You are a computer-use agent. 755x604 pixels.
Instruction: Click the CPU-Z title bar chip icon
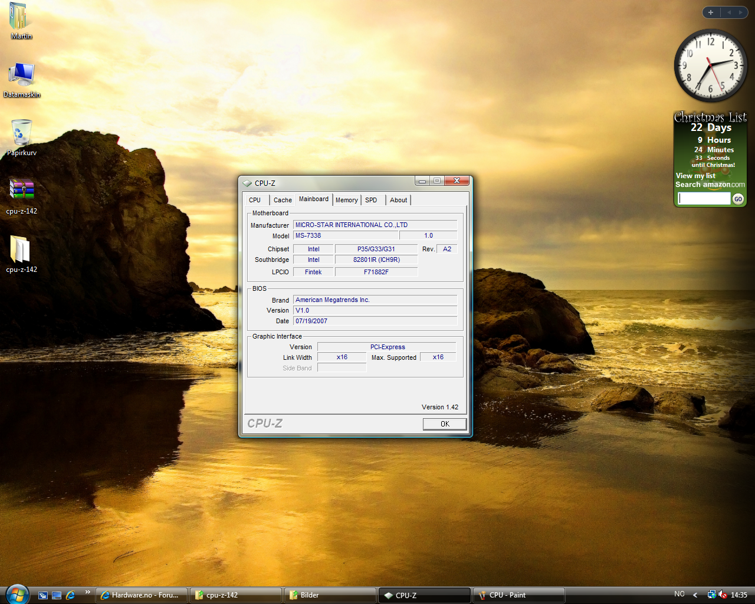[x=247, y=183]
